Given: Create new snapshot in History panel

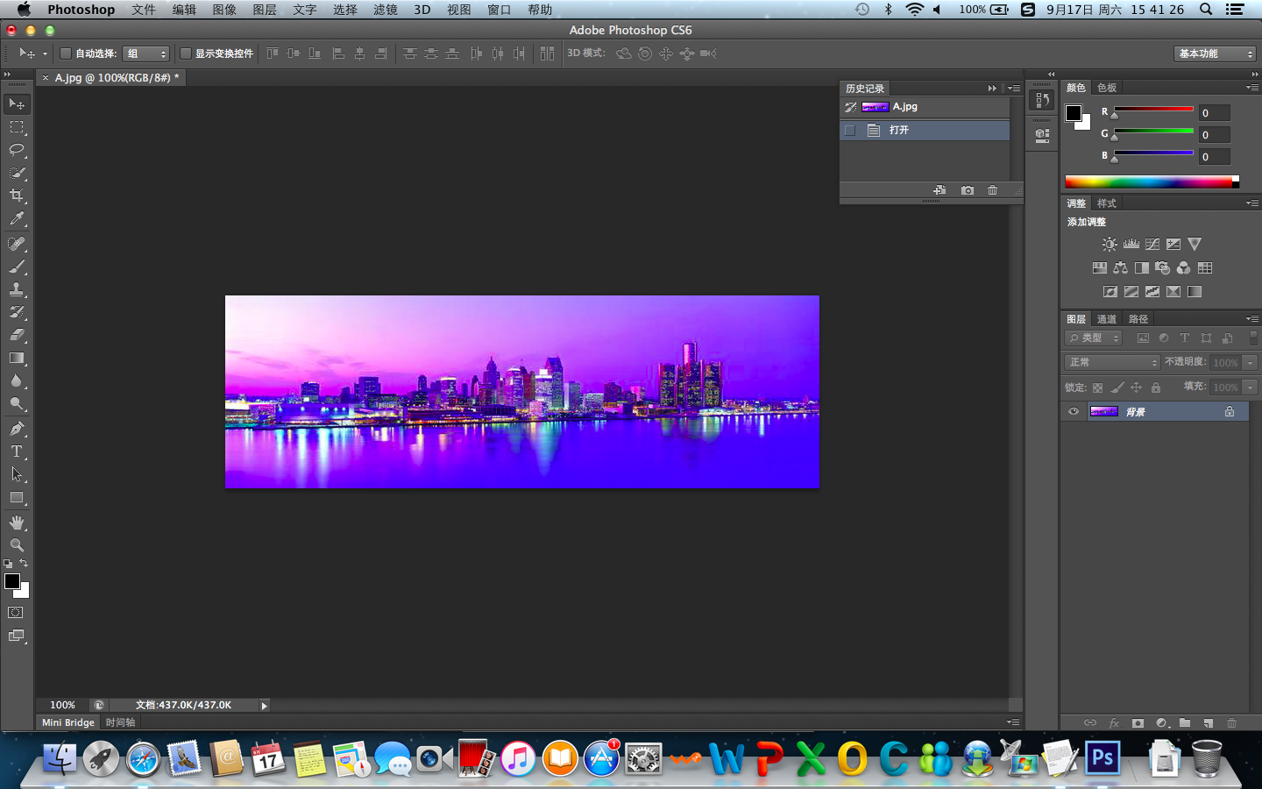Looking at the screenshot, I should click(967, 190).
